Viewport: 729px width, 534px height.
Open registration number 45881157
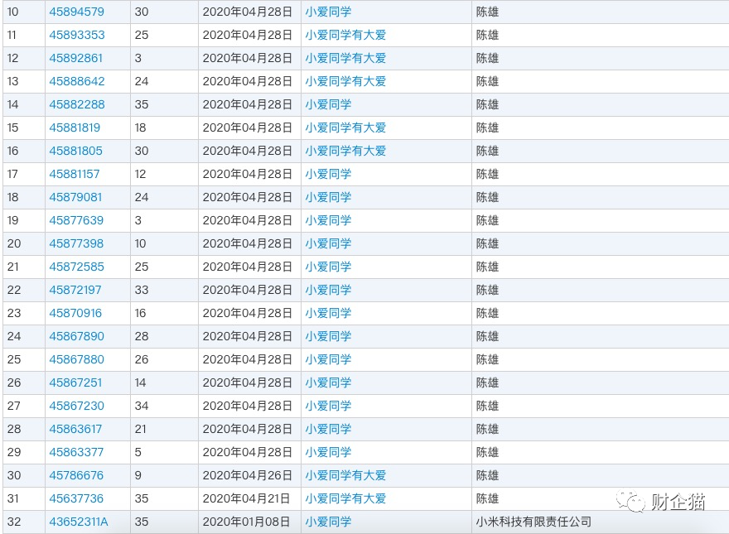tap(75, 175)
